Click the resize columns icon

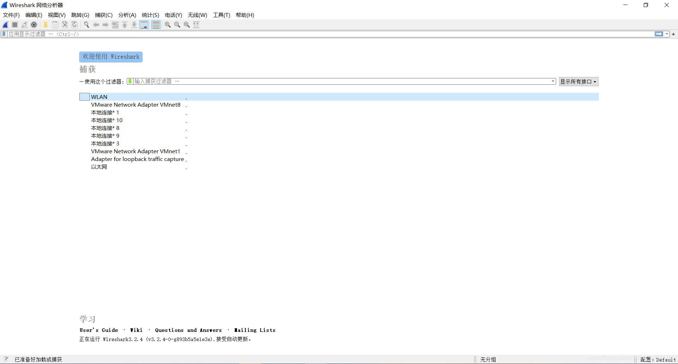pyautogui.click(x=196, y=25)
